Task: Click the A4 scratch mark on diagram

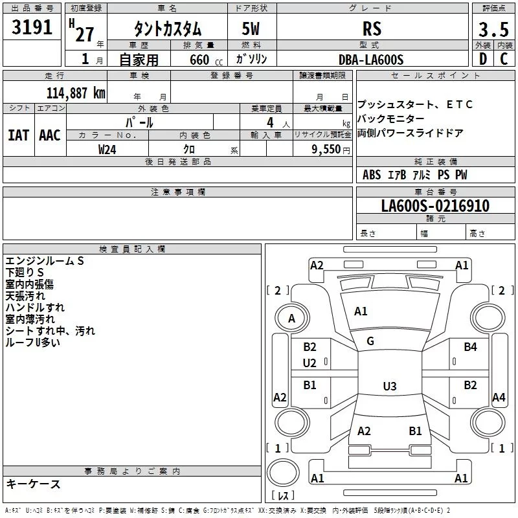Action: 499,398
